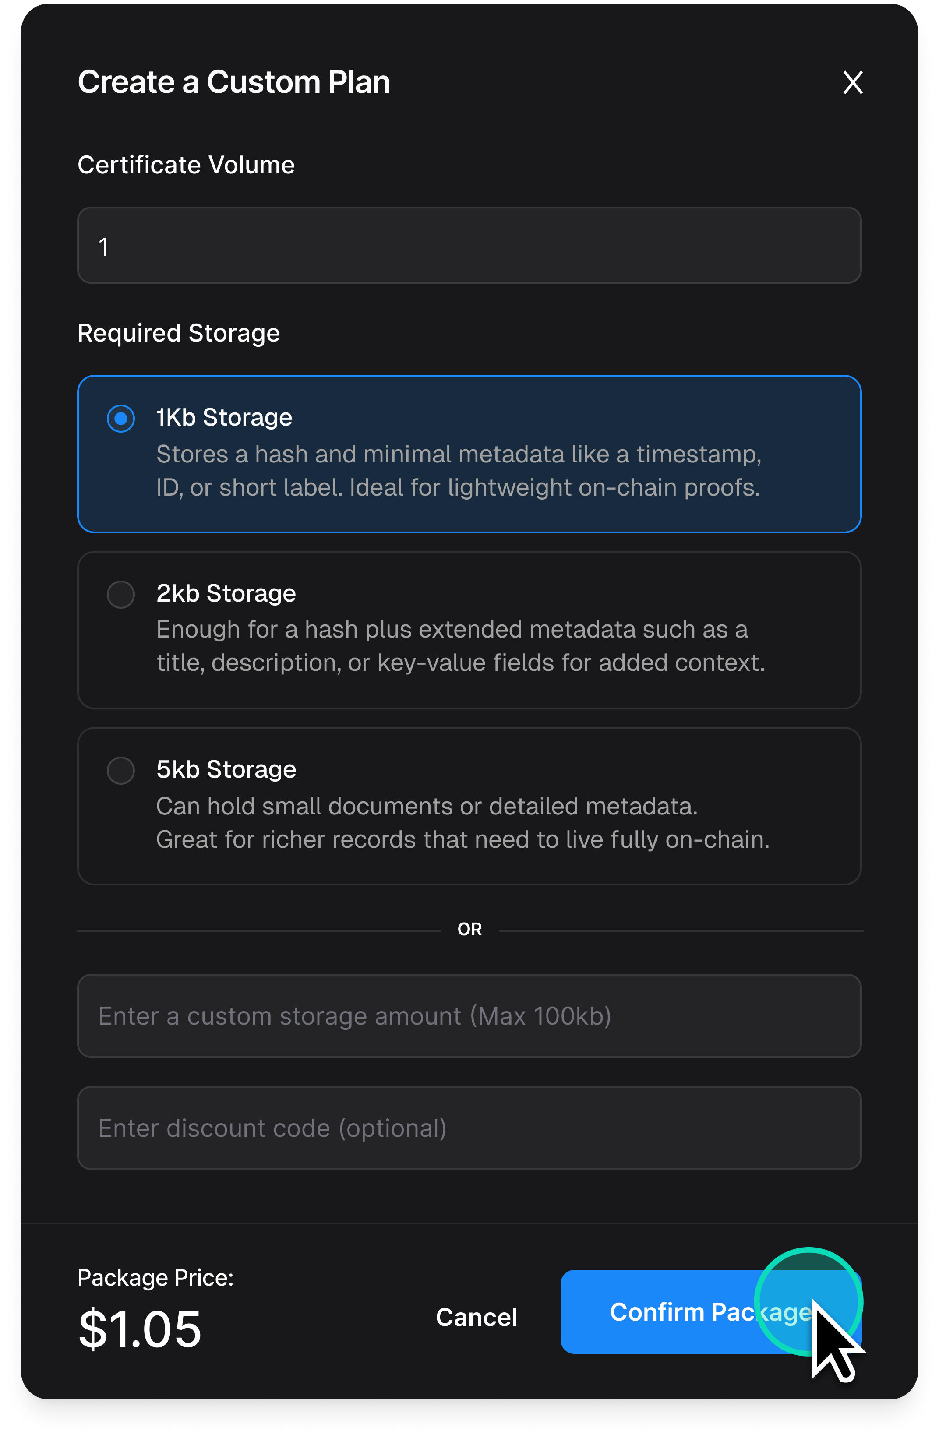Click the 5kb Storage option title
939x1438 pixels.
tap(226, 769)
